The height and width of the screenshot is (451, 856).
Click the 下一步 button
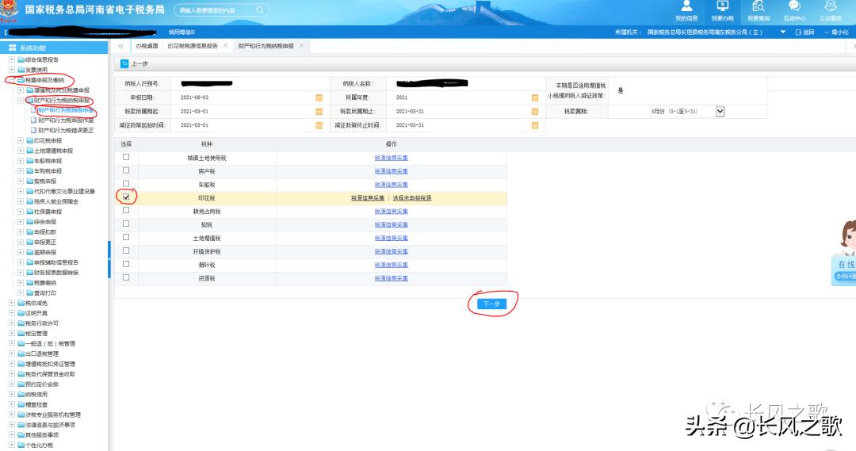click(491, 304)
